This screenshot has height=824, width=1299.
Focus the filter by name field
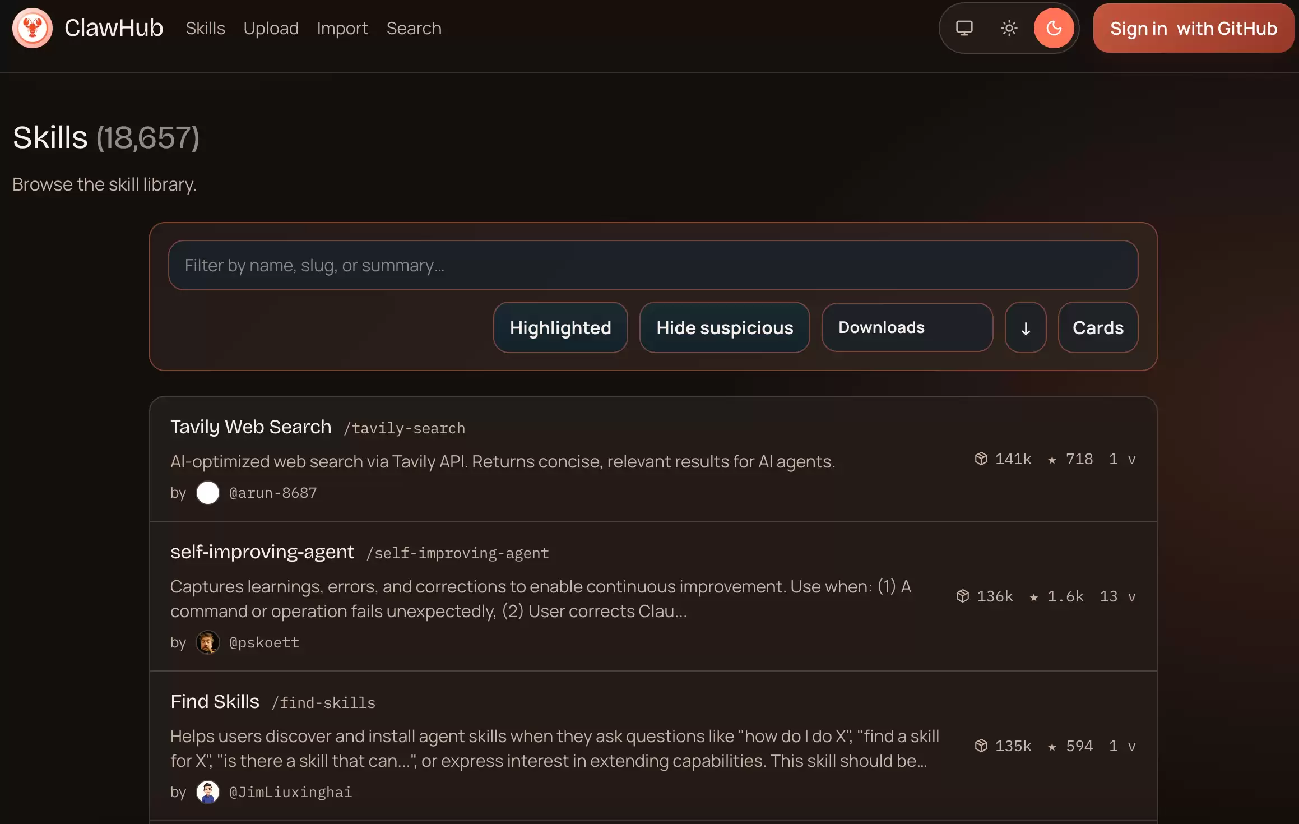pyautogui.click(x=653, y=265)
